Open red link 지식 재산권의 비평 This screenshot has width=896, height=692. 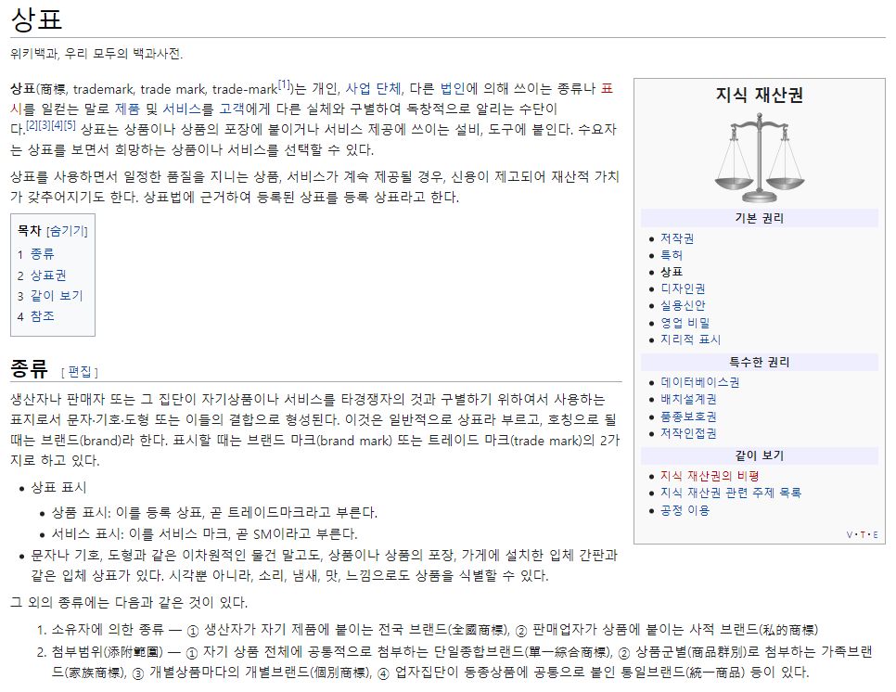[710, 476]
